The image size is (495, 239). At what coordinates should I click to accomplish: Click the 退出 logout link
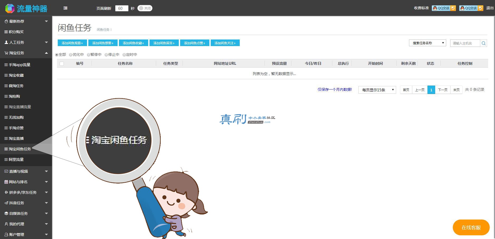click(x=490, y=8)
